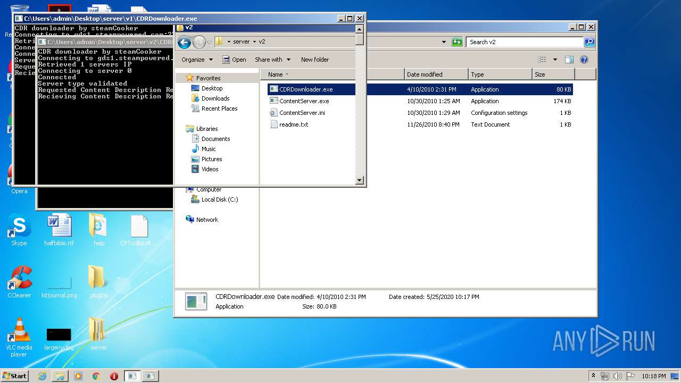Click the Explorer forward arrow button
Image resolution: width=681 pixels, height=383 pixels.
click(x=199, y=42)
